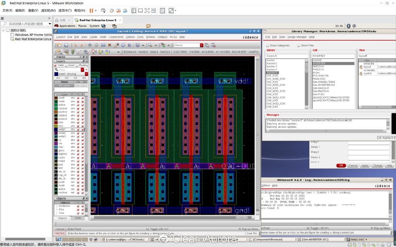Viewport: 396px width, 247px height.
Task: Select the Stretch tool icon in layout toolbar
Action: pos(103,46)
